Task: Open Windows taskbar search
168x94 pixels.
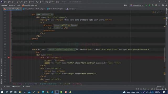Action: click(7, 92)
